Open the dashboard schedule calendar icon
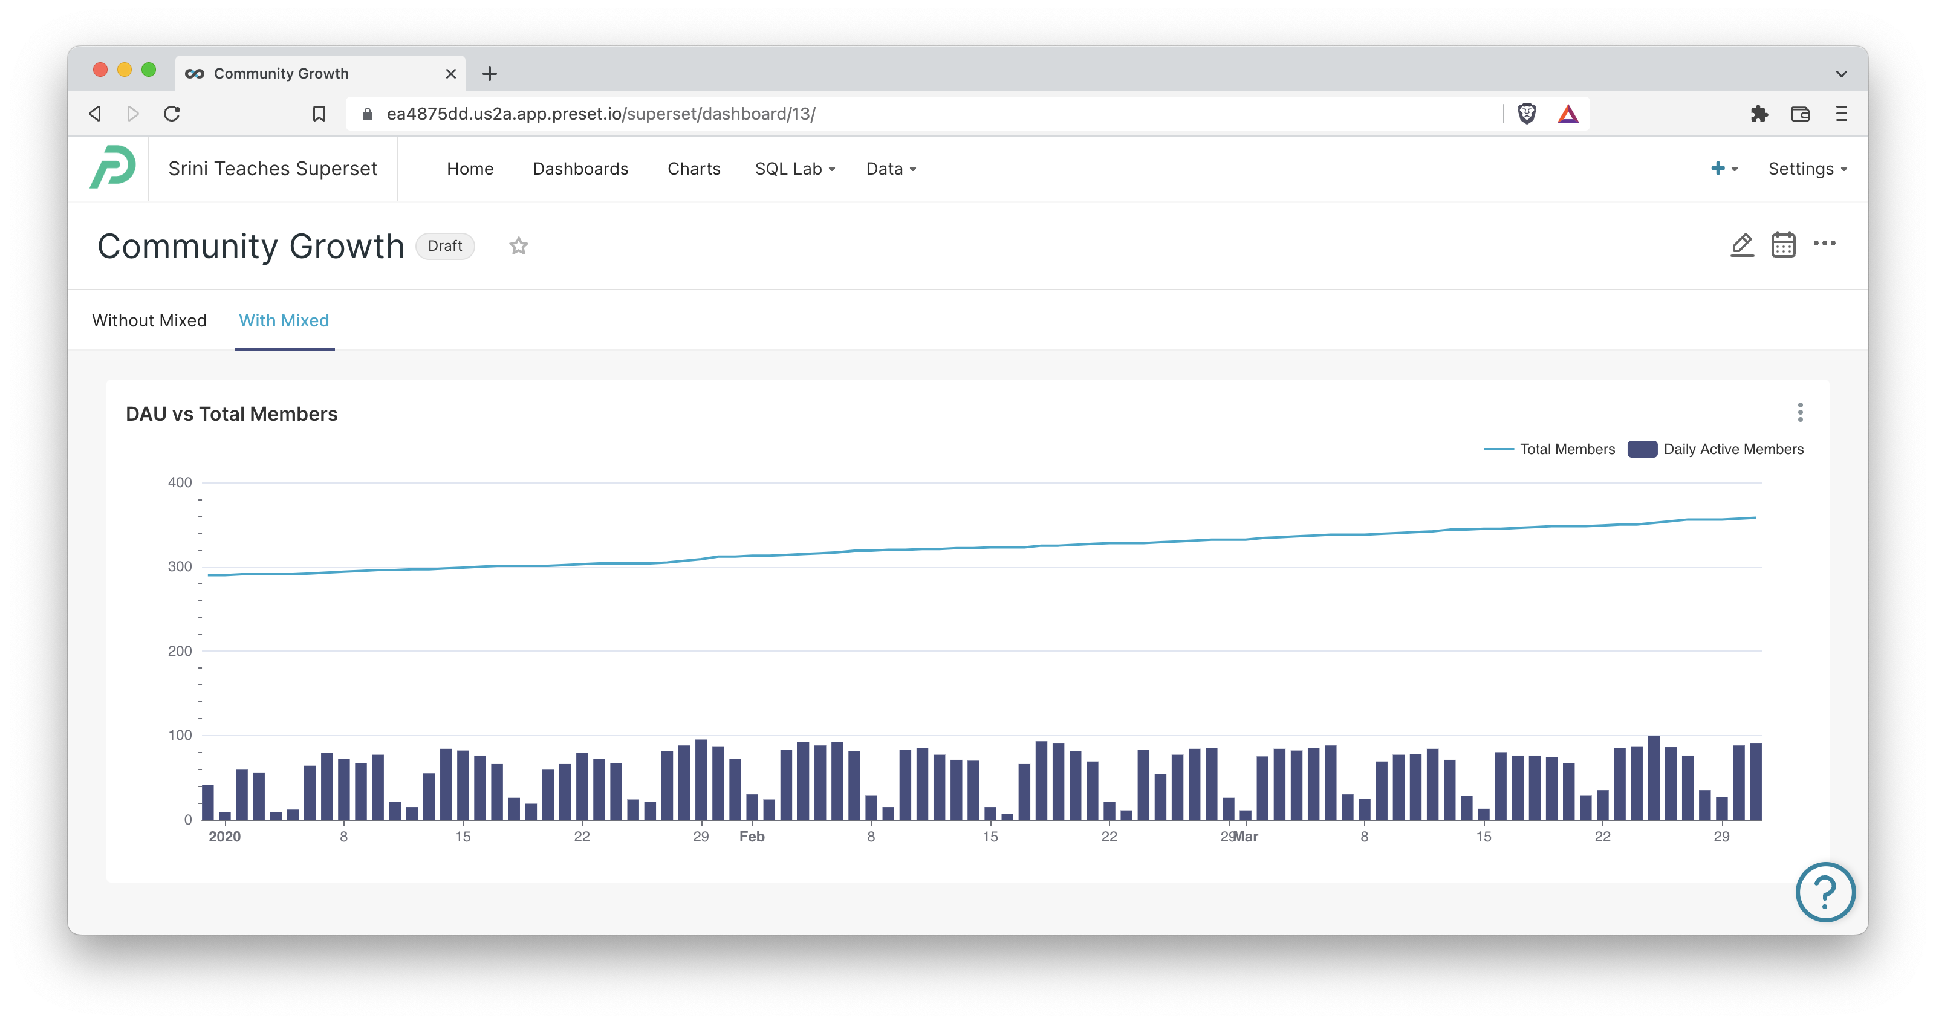The height and width of the screenshot is (1024, 1936). 1782,245
